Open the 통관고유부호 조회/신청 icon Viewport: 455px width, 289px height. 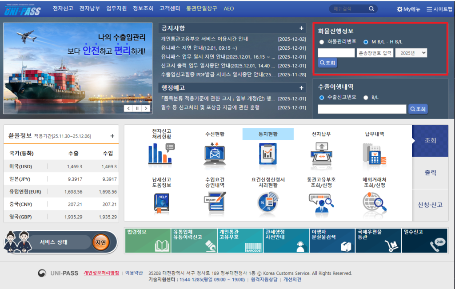pyautogui.click(x=321, y=203)
